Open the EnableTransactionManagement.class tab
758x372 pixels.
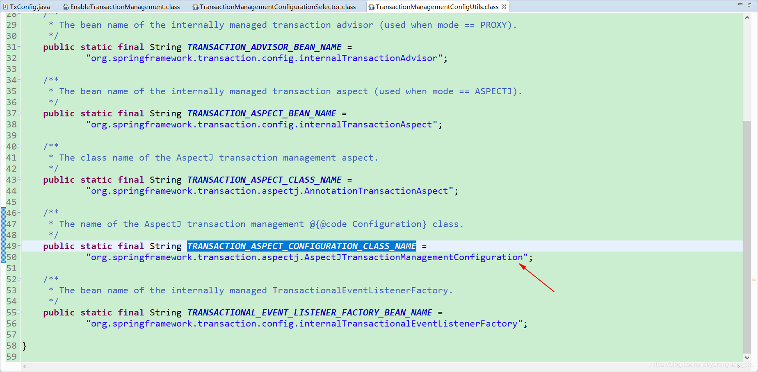point(121,7)
